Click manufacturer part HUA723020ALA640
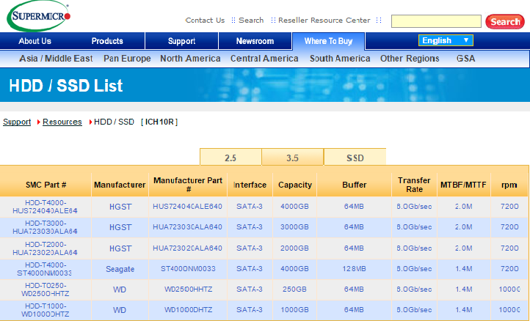This screenshot has height=321, width=530. [188, 248]
